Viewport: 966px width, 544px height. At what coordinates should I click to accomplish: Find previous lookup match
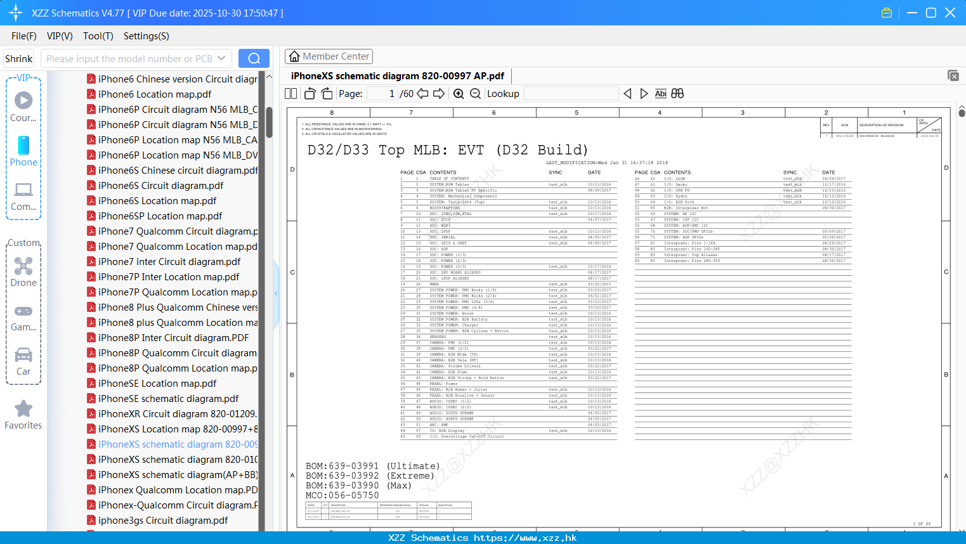[x=627, y=94]
